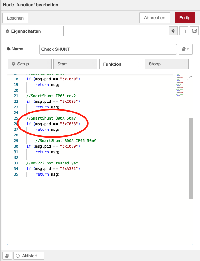Screen dimensions: 200x261
Task: Click the Eigenschaften tab
Action: pos(33,31)
